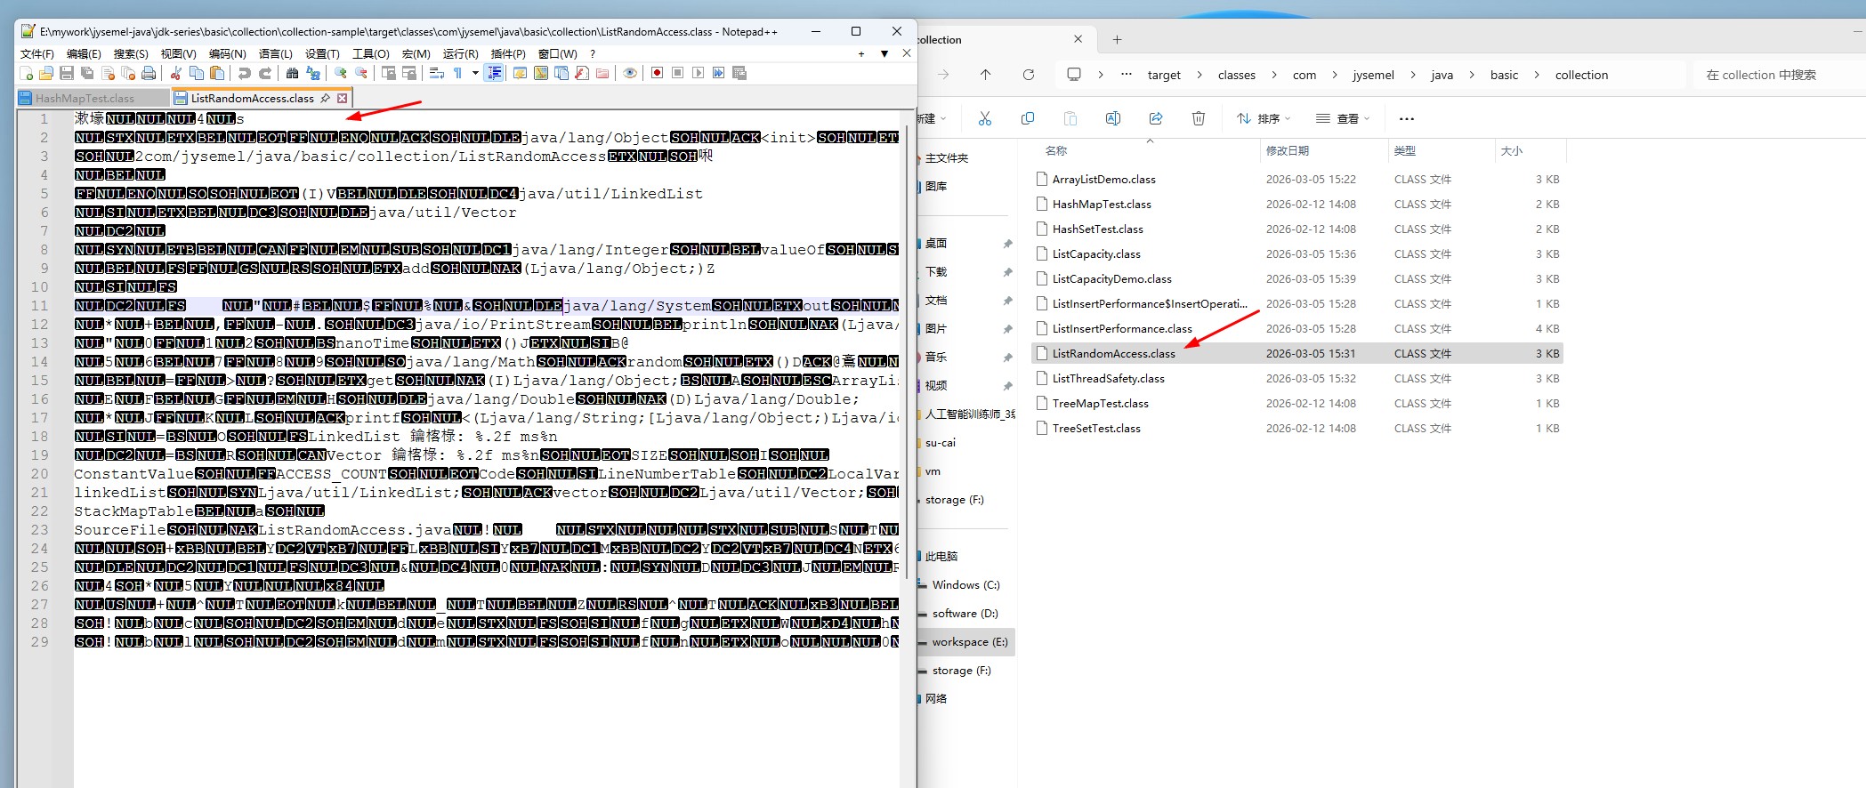Open the 查看 view dropdown in Explorer
1866x788 pixels.
(1343, 118)
